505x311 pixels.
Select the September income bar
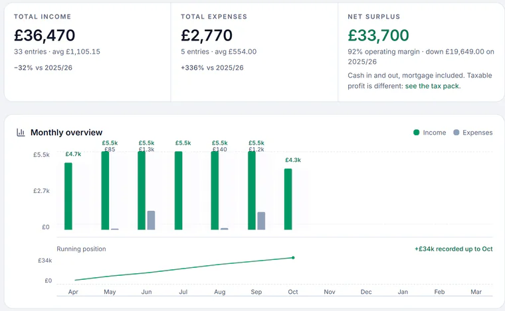click(252, 190)
